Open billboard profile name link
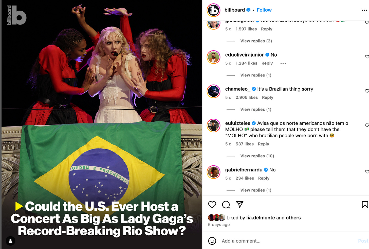This screenshot has height=249, width=369. (x=235, y=10)
